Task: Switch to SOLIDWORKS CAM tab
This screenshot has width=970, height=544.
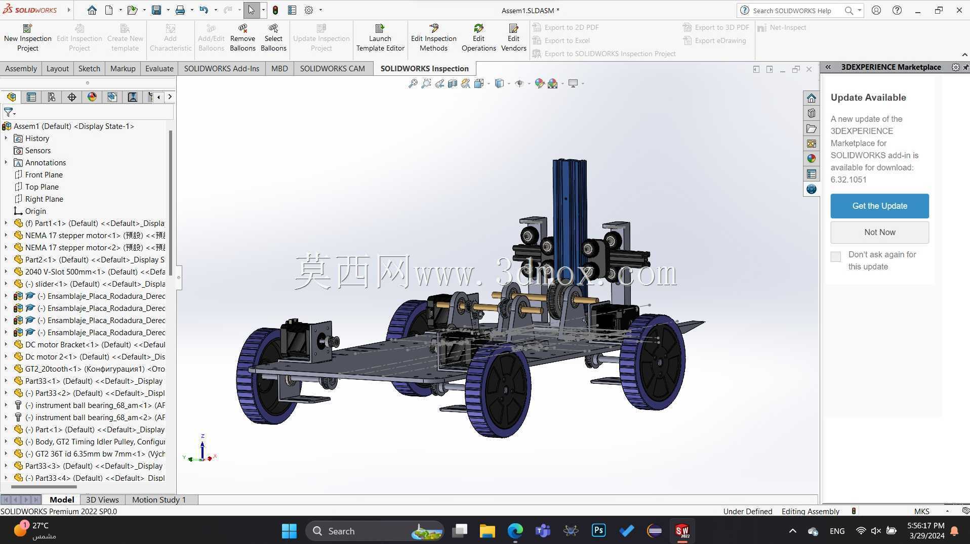Action: [x=332, y=69]
